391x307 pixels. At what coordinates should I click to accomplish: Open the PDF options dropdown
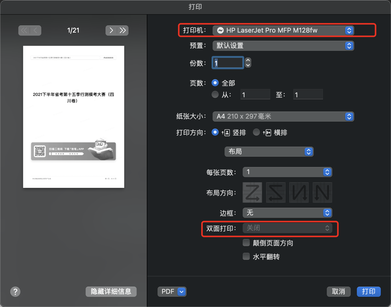tap(172, 292)
